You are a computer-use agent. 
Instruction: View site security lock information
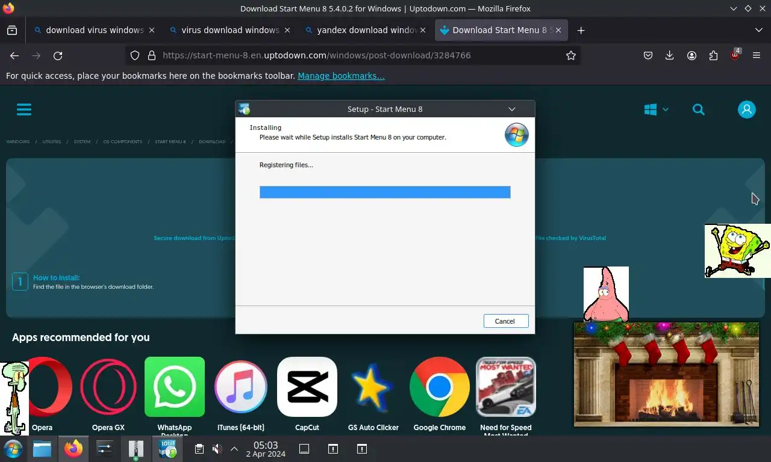(x=152, y=55)
